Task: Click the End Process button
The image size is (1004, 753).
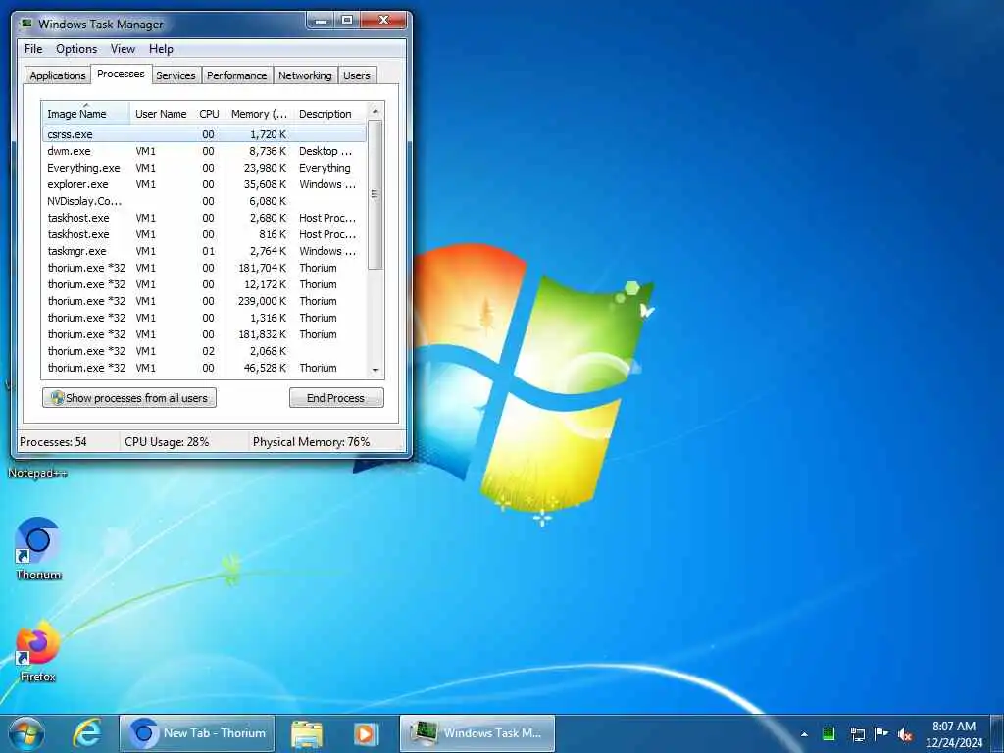Action: [x=336, y=398]
